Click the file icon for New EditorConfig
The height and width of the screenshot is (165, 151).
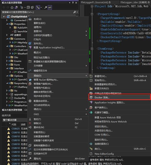point(91,154)
